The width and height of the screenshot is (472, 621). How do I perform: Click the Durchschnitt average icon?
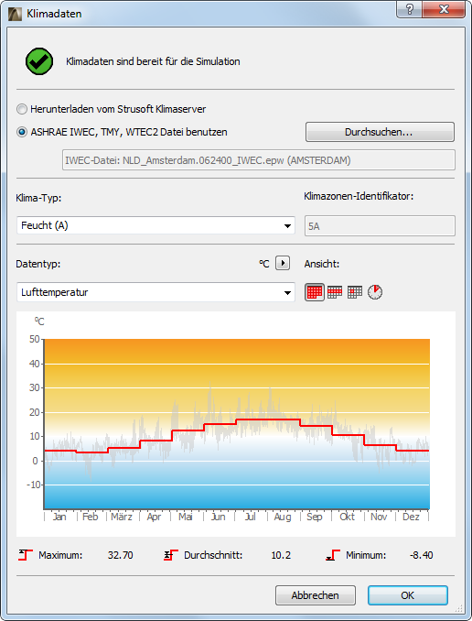click(x=171, y=555)
